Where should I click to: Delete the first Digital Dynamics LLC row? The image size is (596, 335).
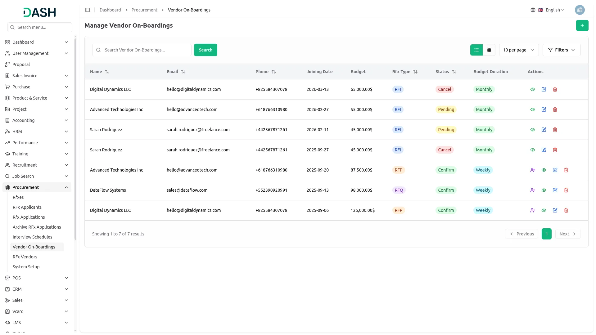pyautogui.click(x=555, y=89)
